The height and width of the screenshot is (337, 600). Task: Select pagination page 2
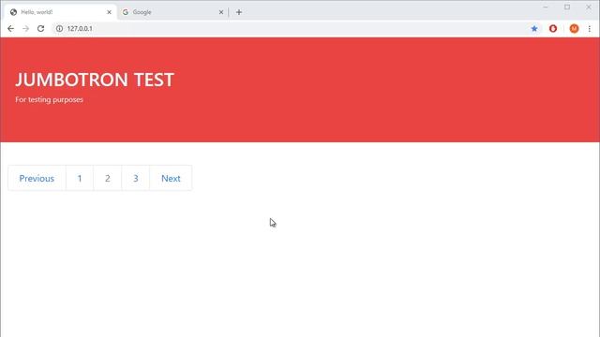[108, 178]
